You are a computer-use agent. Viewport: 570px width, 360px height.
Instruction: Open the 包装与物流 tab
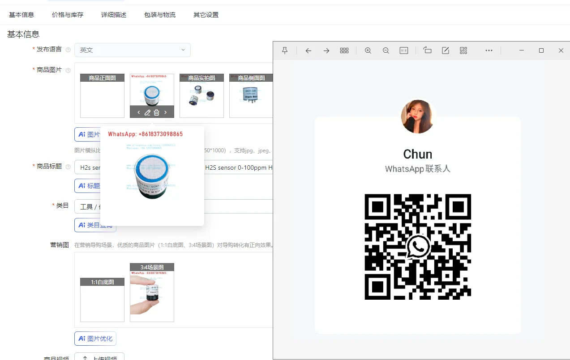(x=160, y=15)
